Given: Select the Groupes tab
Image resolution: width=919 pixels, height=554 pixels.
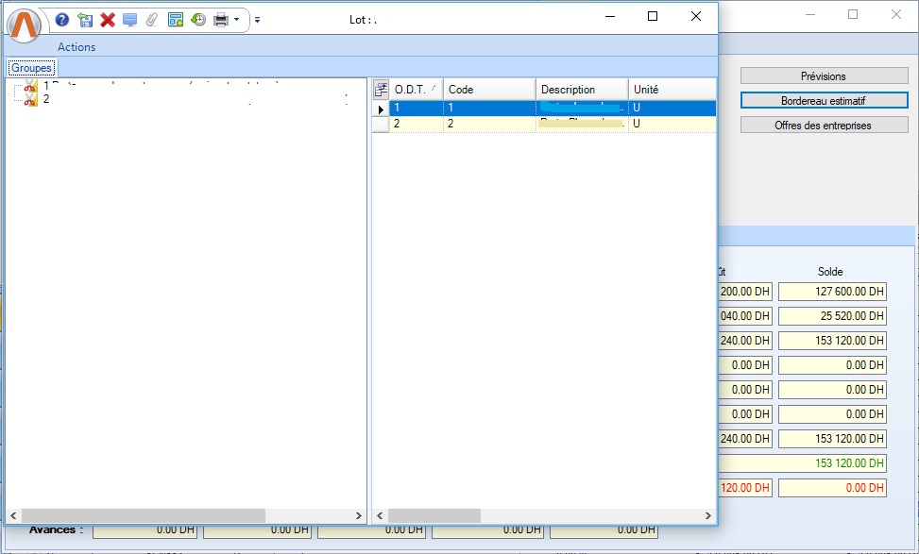Looking at the screenshot, I should [31, 68].
